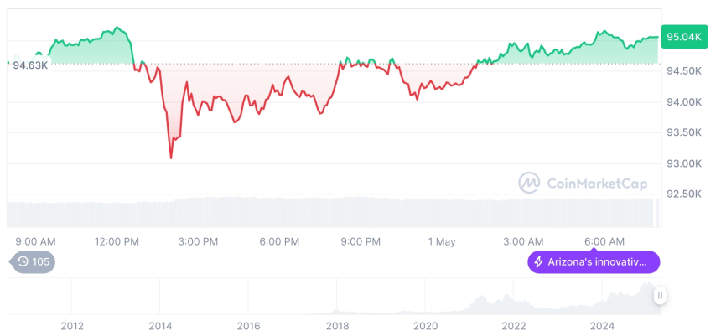Screen dimensions: 721x336
Task: Select the 12:00 PM time axis label
Action: [x=117, y=241]
